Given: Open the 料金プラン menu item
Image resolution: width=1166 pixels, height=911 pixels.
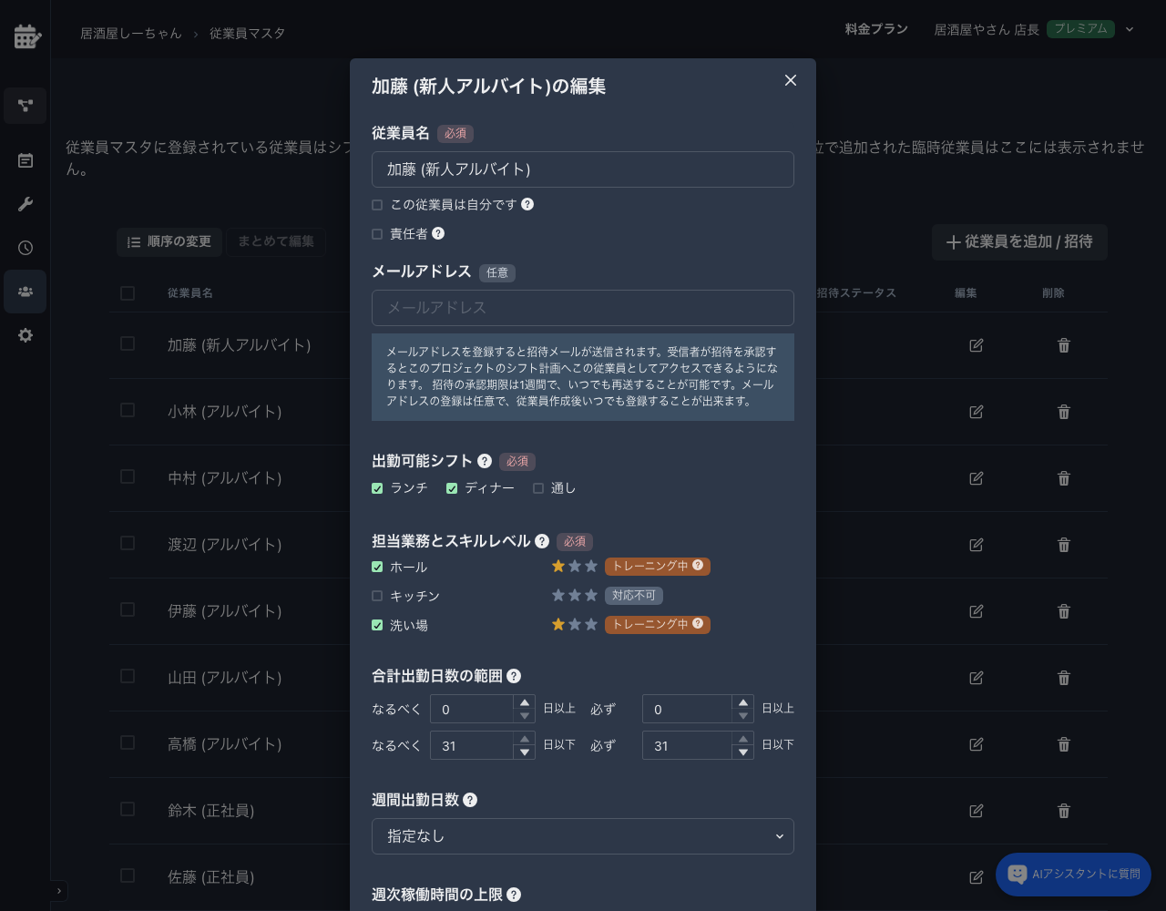Looking at the screenshot, I should point(875,29).
